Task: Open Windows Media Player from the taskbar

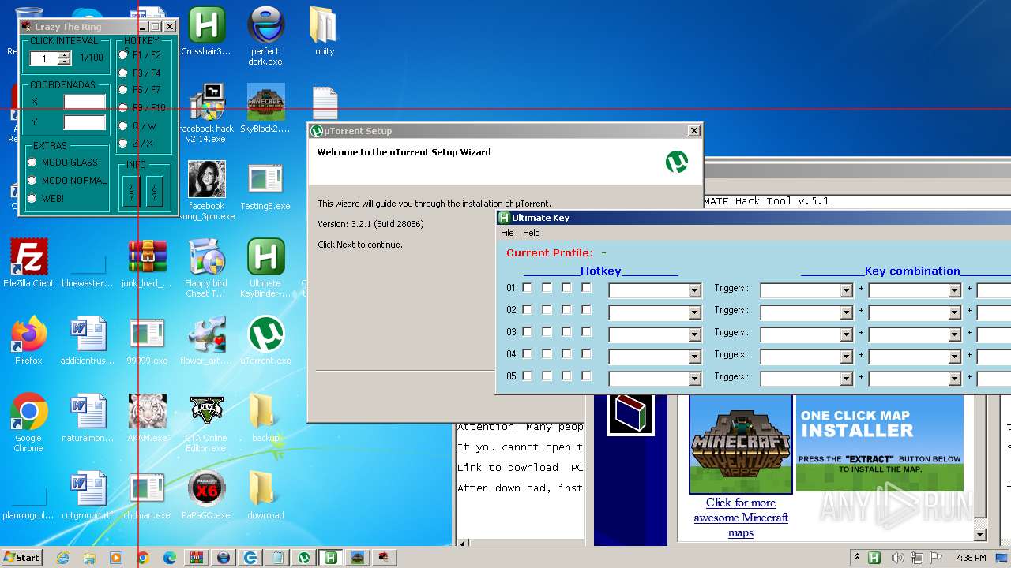Action: point(116,558)
